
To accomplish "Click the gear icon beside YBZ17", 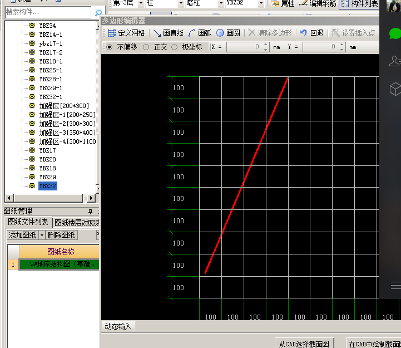I will [x=32, y=150].
